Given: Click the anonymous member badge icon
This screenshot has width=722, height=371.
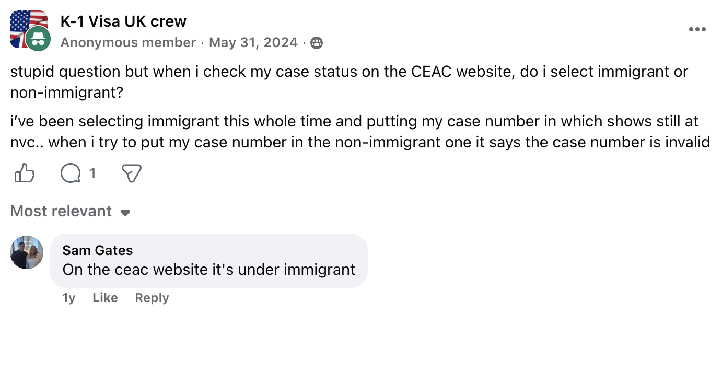Looking at the screenshot, I should 39,39.
